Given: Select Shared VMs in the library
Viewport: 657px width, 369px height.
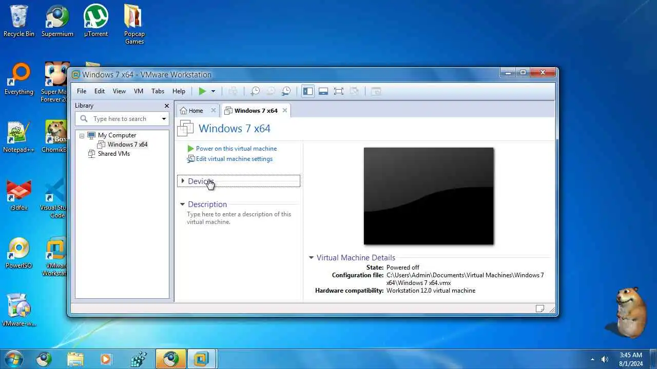Looking at the screenshot, I should 113,154.
